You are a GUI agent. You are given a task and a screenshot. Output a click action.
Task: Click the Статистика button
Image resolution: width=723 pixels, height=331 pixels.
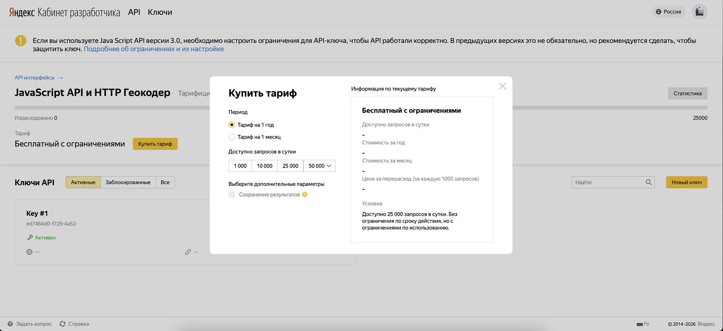pyautogui.click(x=688, y=93)
